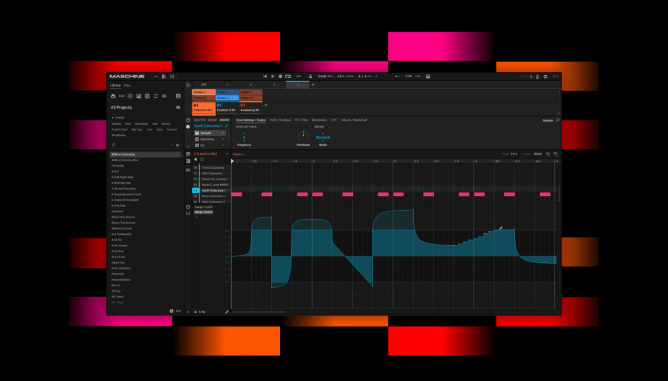Open the Projects filter icon in the browser
Screen dimensions: 668x381
[x=113, y=96]
